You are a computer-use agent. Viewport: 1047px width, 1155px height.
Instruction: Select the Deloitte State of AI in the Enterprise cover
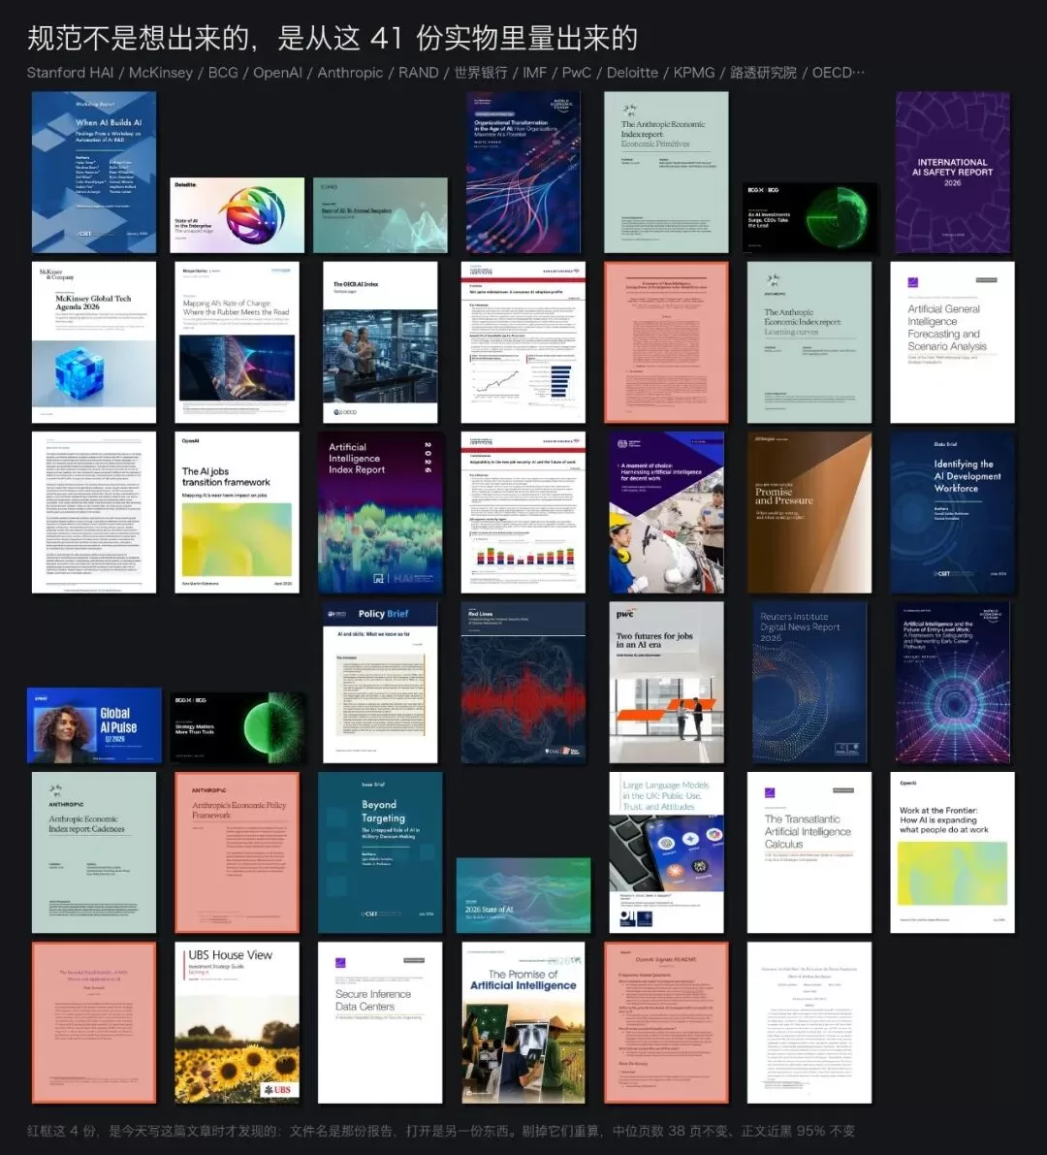point(238,215)
